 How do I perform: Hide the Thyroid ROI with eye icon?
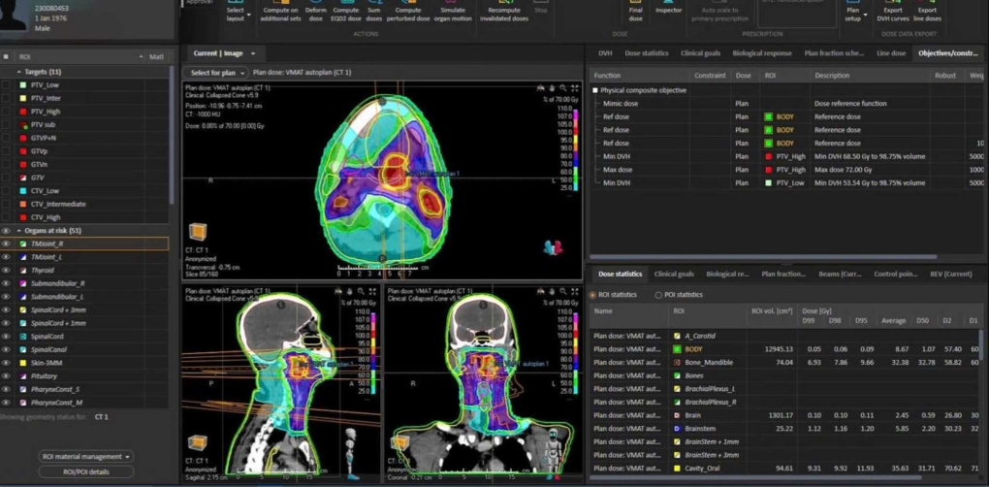click(7, 271)
